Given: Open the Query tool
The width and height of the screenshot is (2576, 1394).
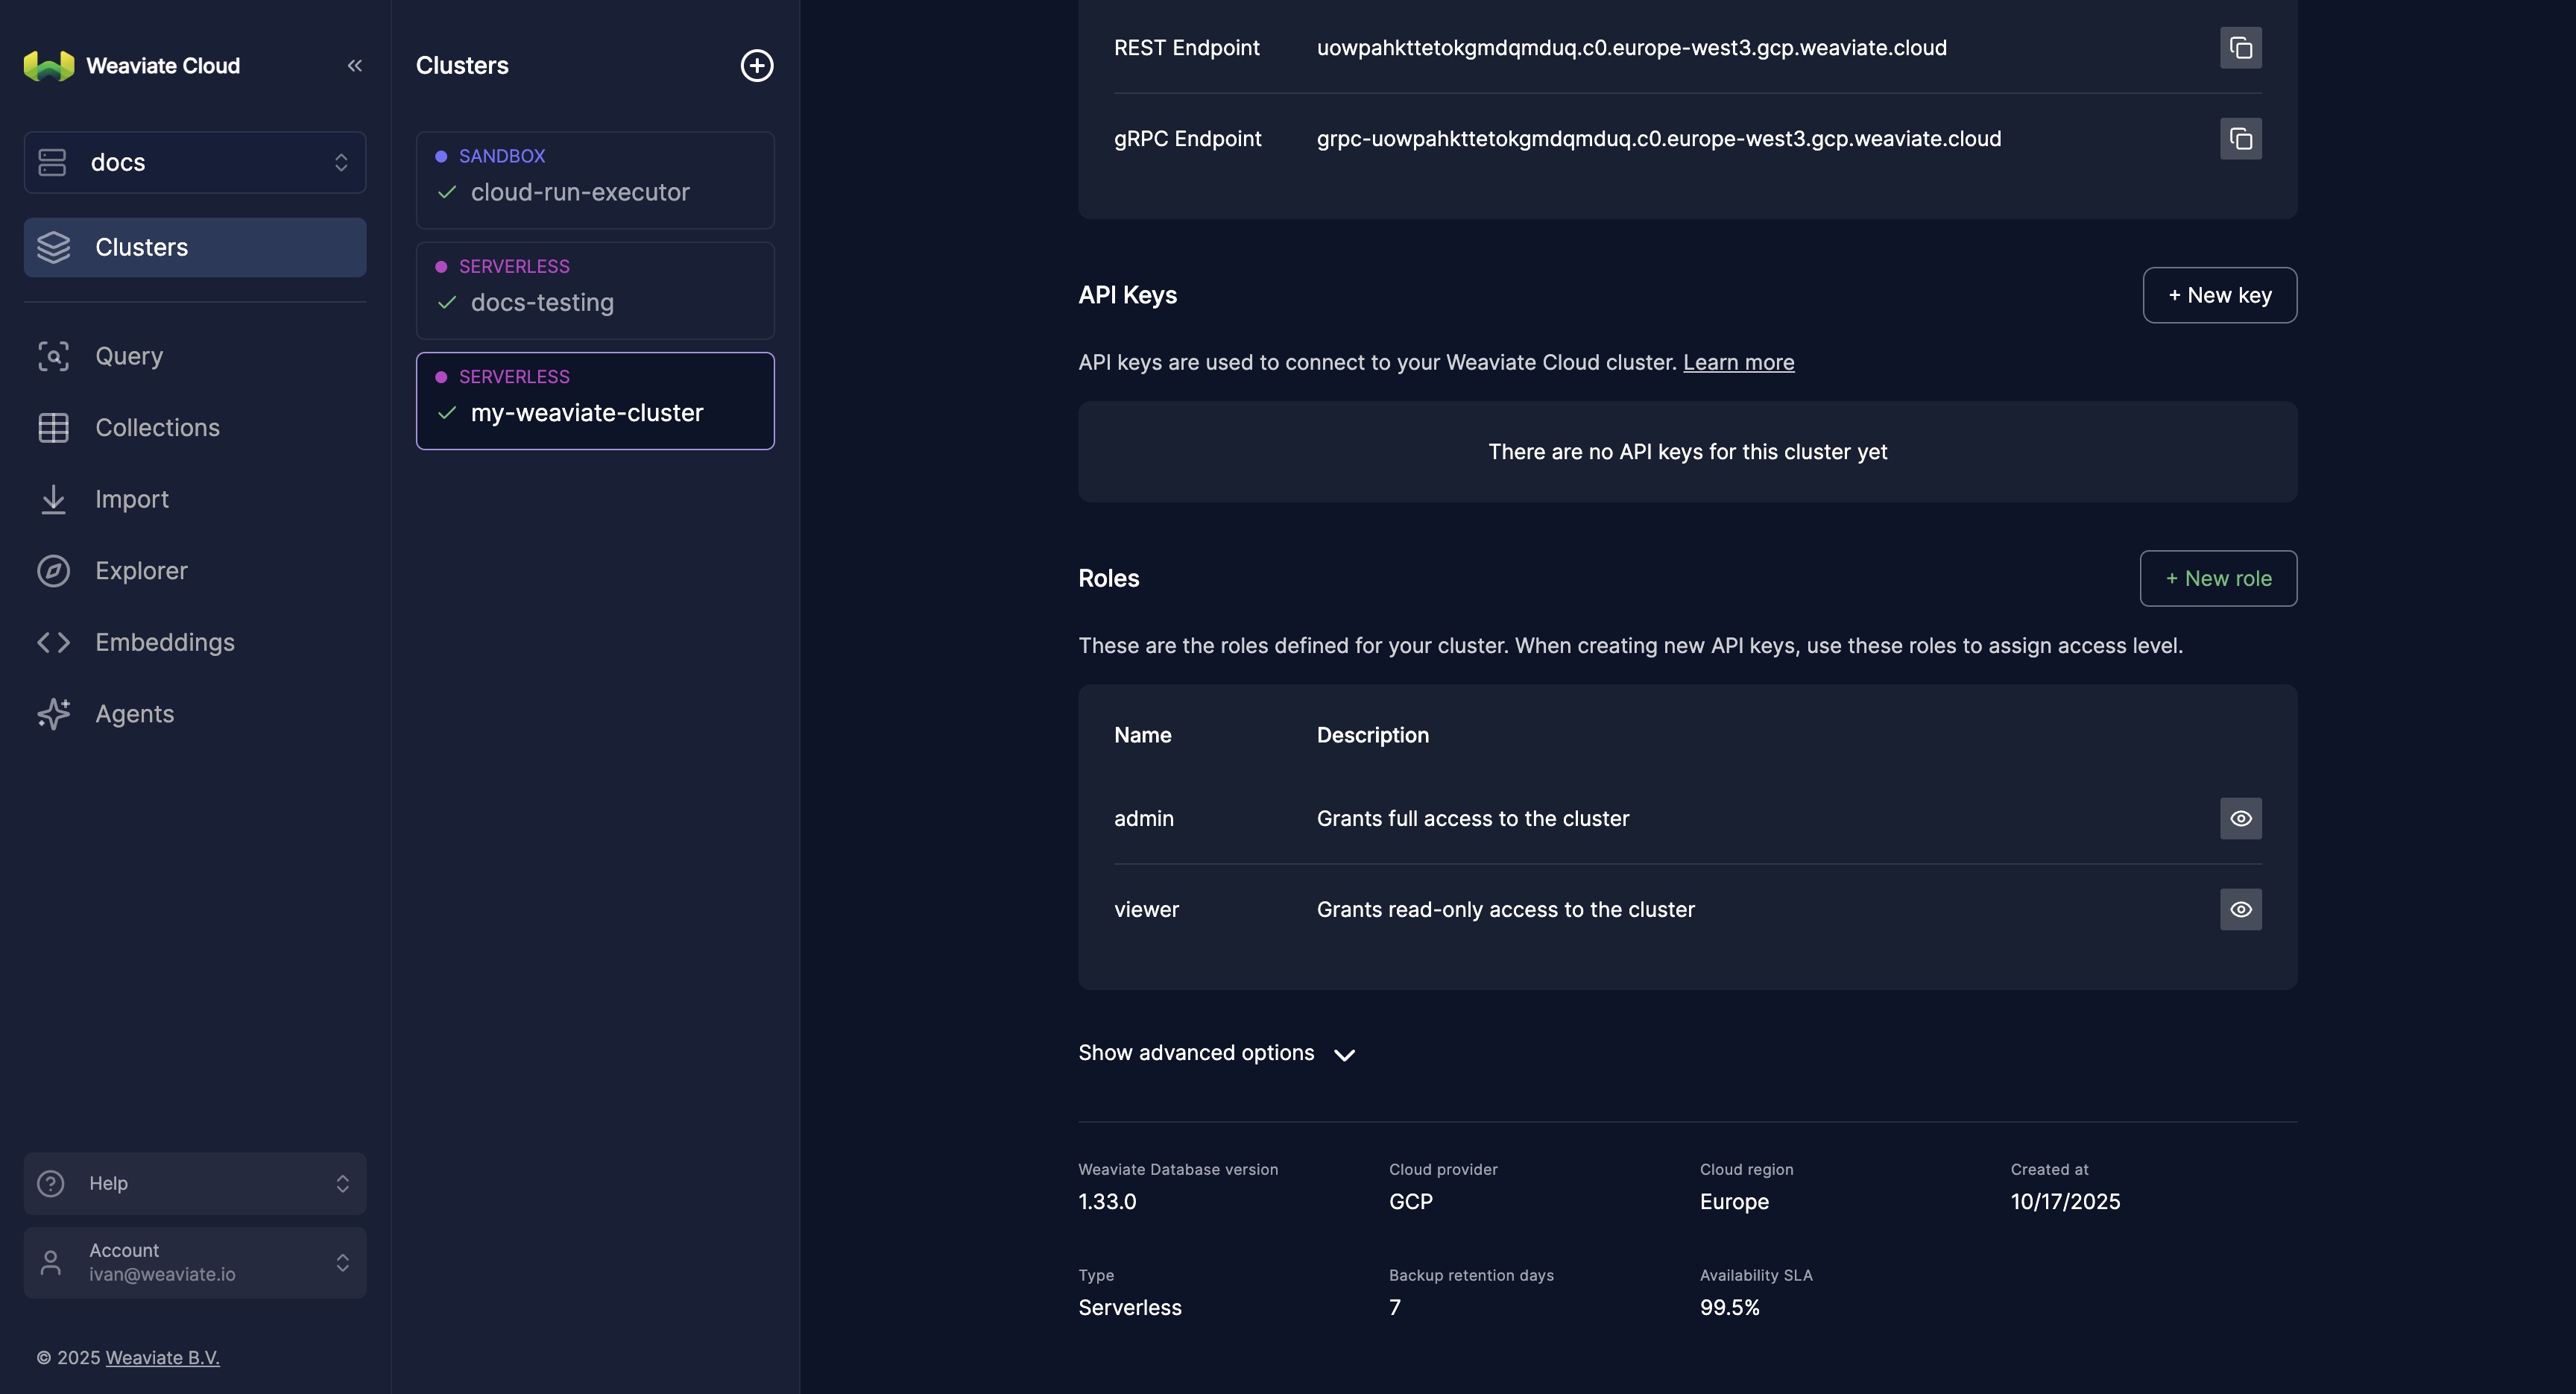Looking at the screenshot, I should (x=128, y=356).
